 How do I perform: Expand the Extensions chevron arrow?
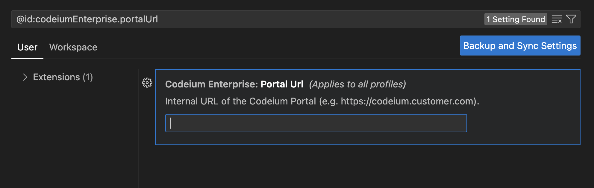[25, 77]
